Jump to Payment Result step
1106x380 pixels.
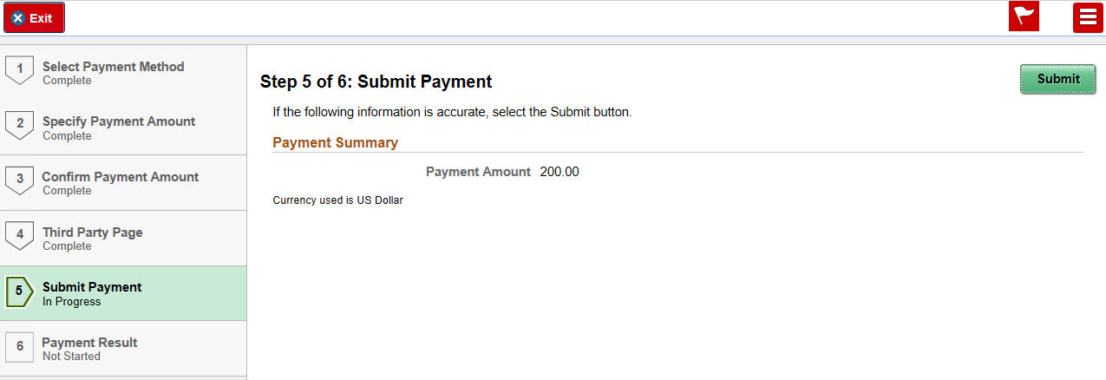pyautogui.click(x=89, y=343)
